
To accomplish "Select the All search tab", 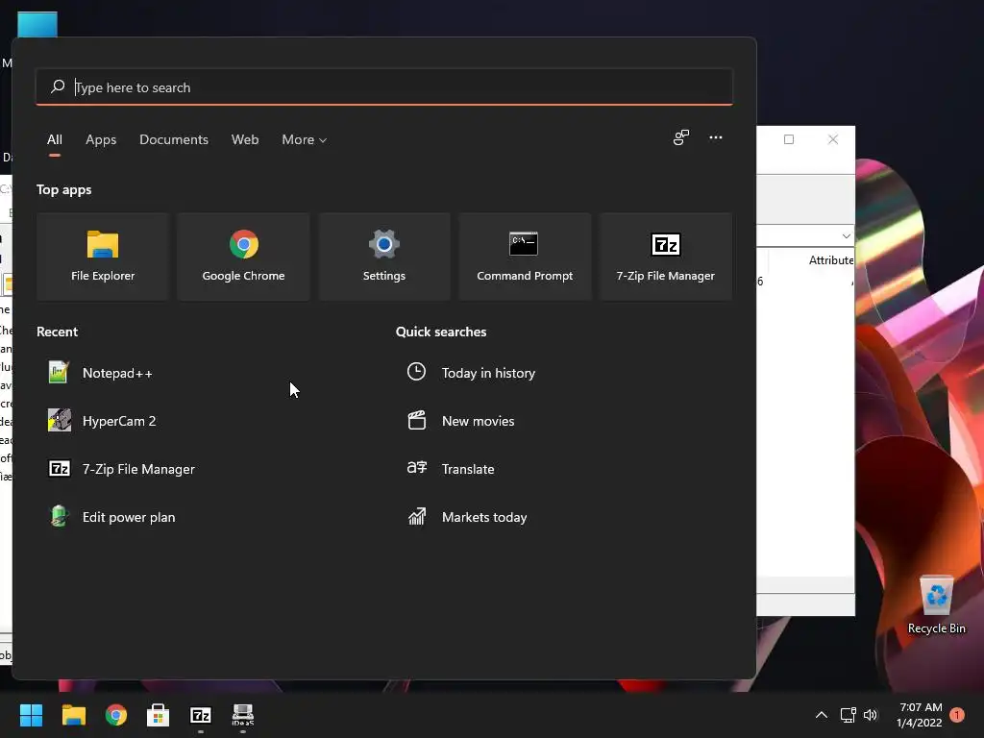I will pos(55,139).
